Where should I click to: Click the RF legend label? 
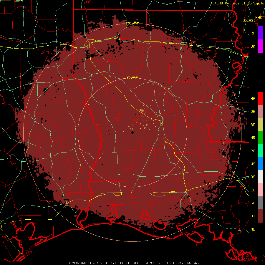point(253,33)
